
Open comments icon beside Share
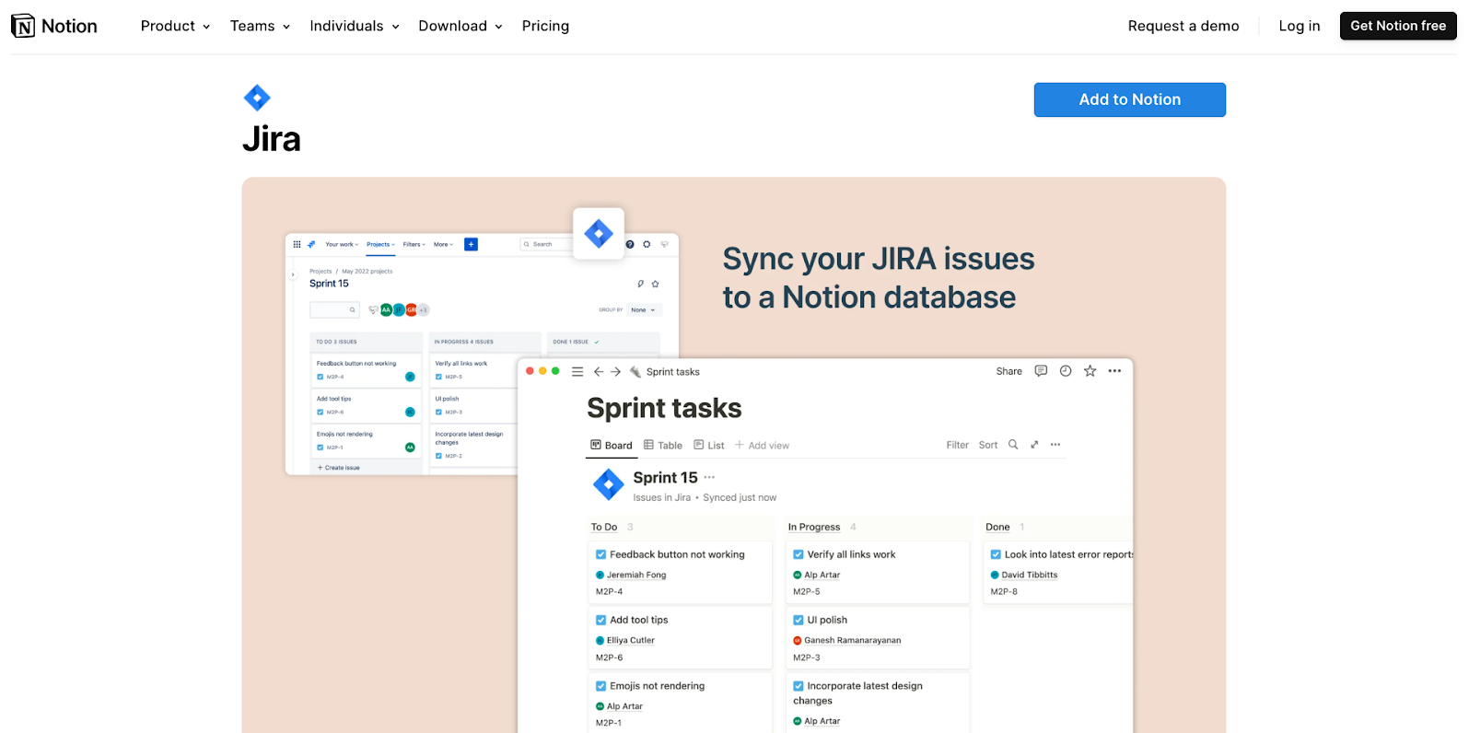pos(1041,371)
